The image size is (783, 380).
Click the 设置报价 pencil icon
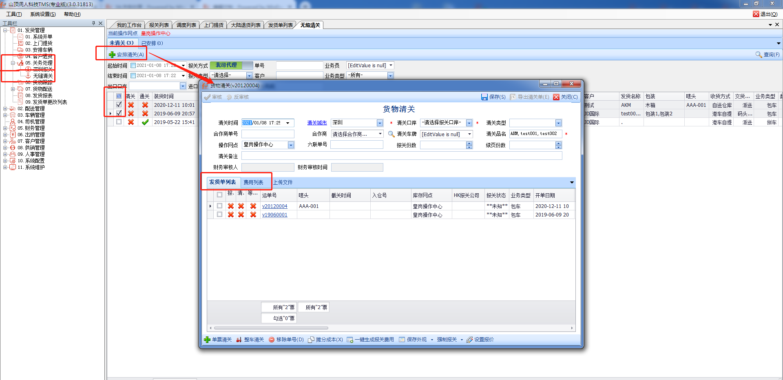469,340
